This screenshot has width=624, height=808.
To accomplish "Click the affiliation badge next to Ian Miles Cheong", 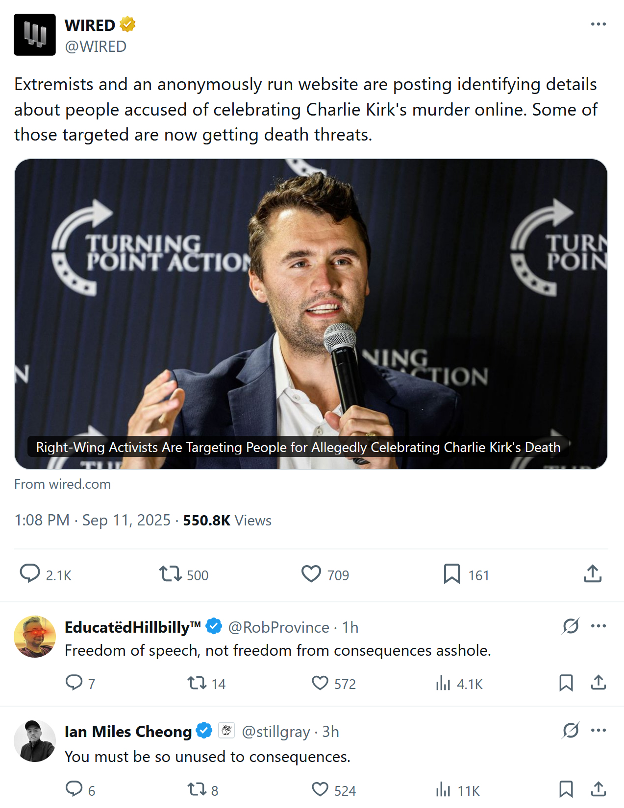I will (x=226, y=731).
